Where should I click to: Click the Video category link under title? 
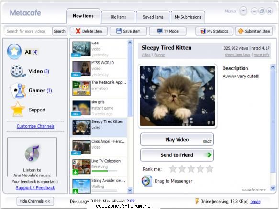[146, 55]
